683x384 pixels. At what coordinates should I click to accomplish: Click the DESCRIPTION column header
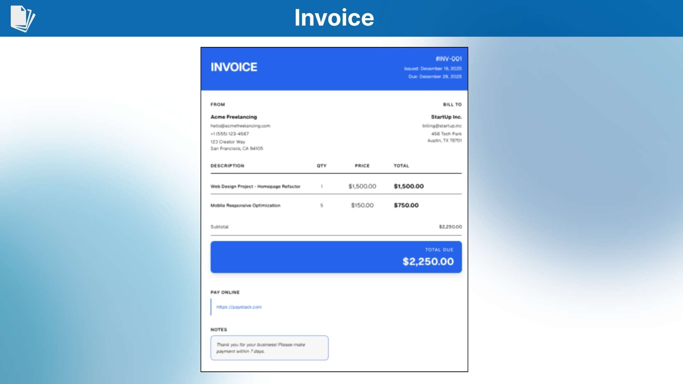point(227,166)
